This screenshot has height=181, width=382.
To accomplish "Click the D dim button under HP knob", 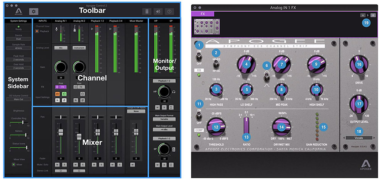I will 164,107.
